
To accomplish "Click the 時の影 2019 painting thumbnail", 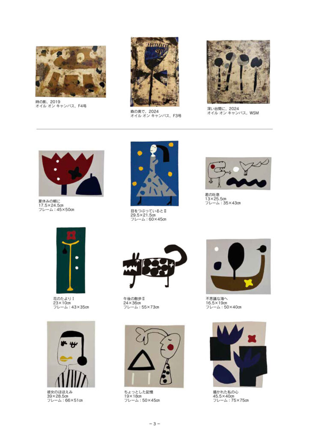I will (71, 72).
